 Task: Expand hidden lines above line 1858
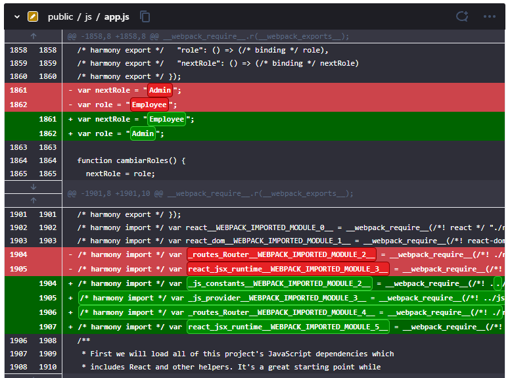click(x=33, y=36)
